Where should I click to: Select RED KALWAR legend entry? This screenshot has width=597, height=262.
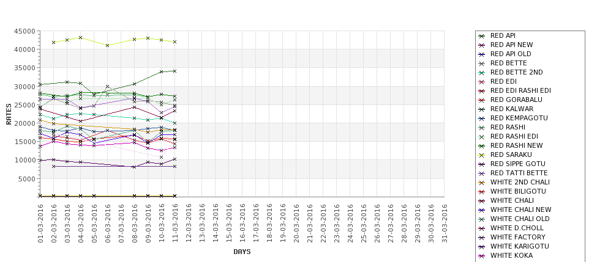(512, 109)
